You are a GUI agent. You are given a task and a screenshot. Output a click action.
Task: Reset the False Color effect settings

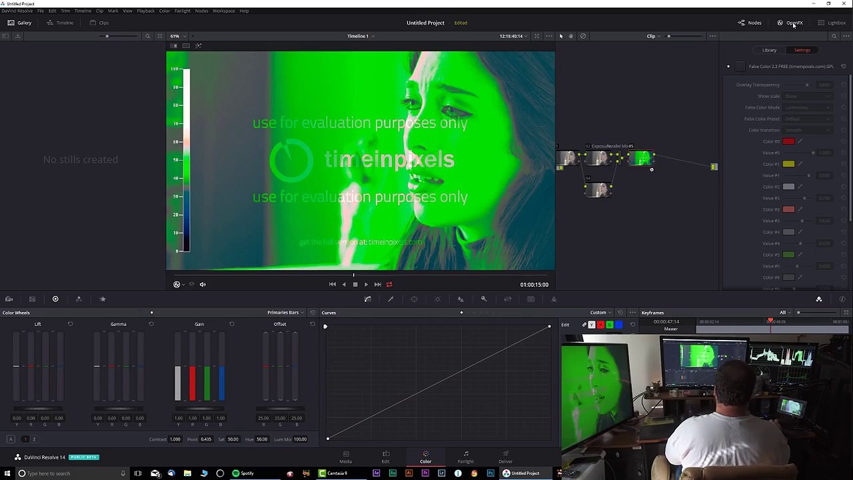843,66
